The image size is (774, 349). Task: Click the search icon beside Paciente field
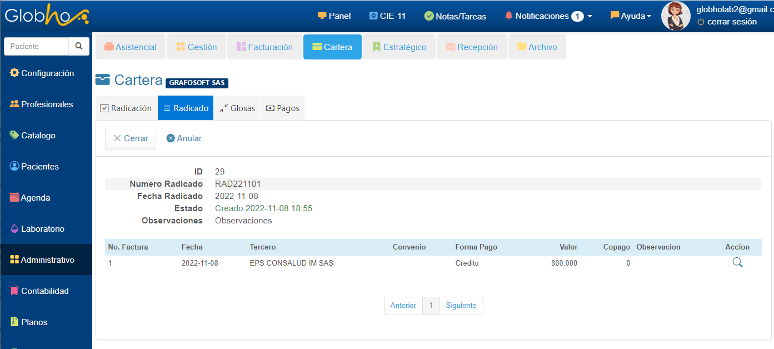click(x=79, y=47)
